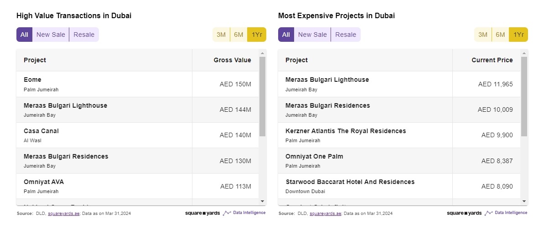
Task: Click Square Yards logo below High Value Transactions
Action: [202, 213]
